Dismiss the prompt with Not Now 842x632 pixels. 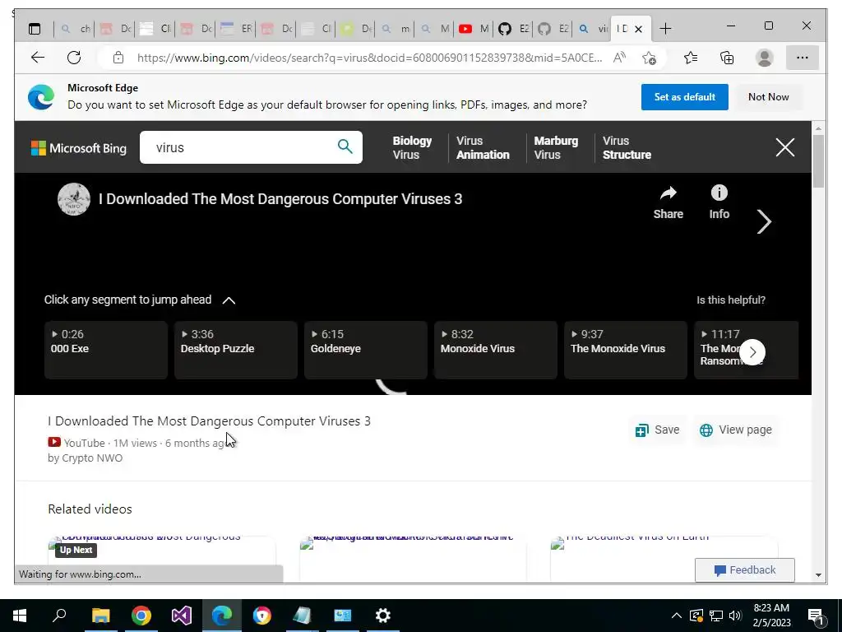[769, 97]
